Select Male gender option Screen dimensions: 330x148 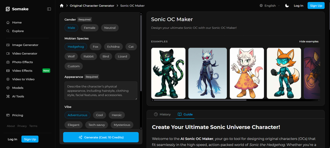pos(71,28)
